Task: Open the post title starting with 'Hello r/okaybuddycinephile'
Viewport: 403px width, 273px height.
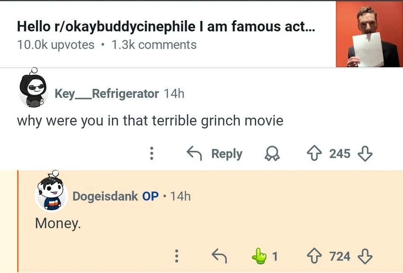Action: 166,26
